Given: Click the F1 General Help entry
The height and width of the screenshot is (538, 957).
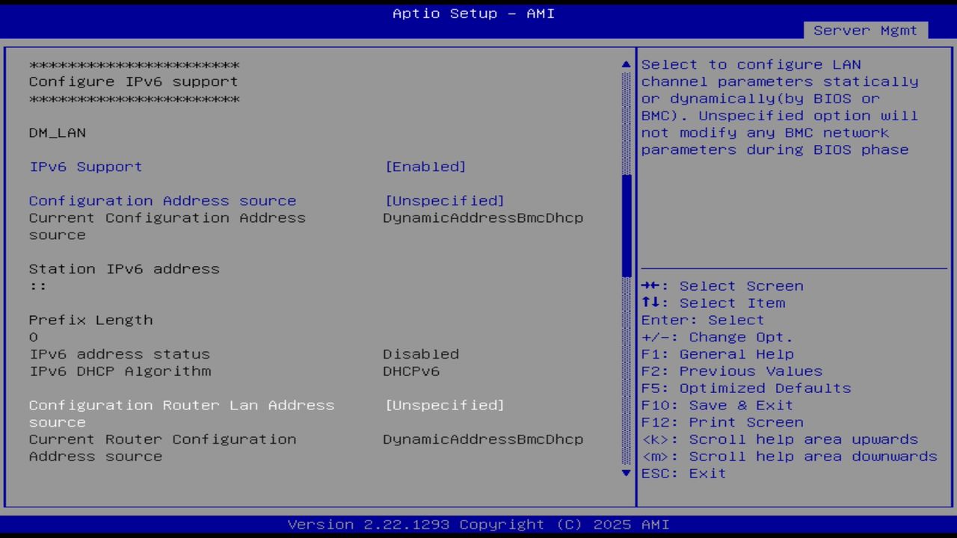Looking at the screenshot, I should point(719,353).
